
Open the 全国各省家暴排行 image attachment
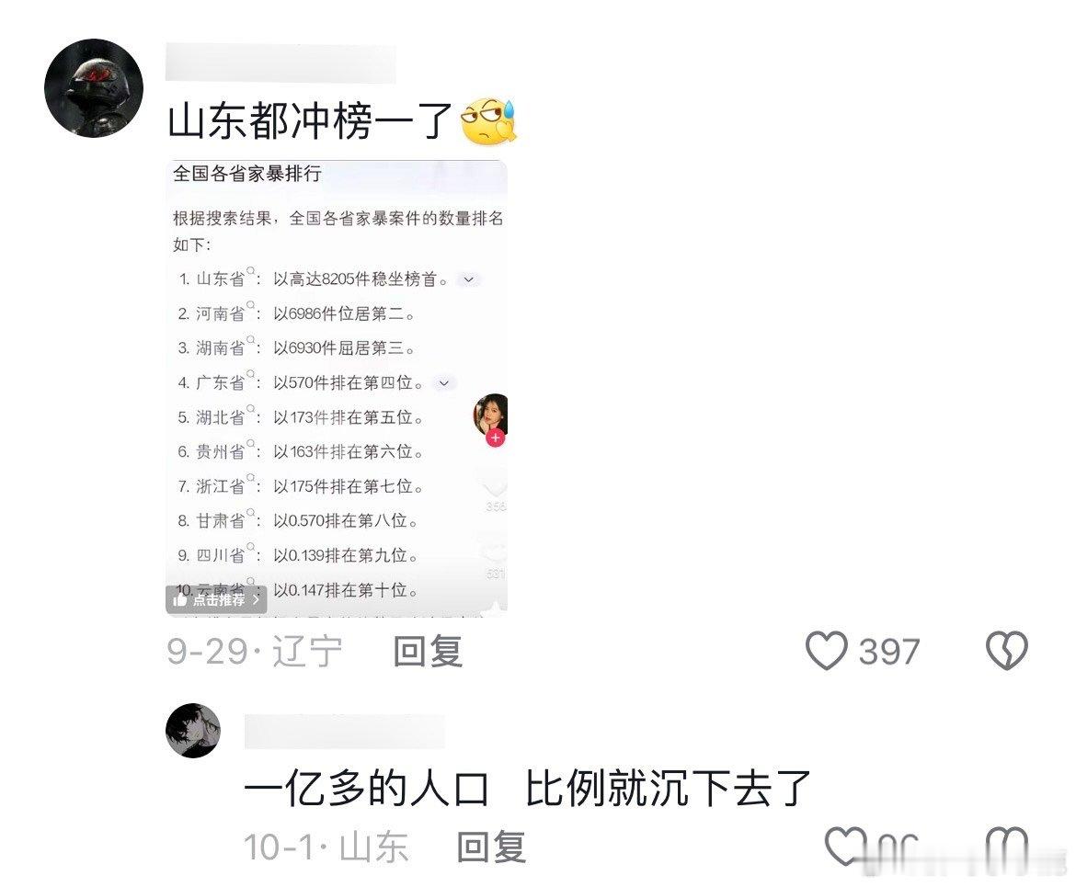tap(337, 388)
